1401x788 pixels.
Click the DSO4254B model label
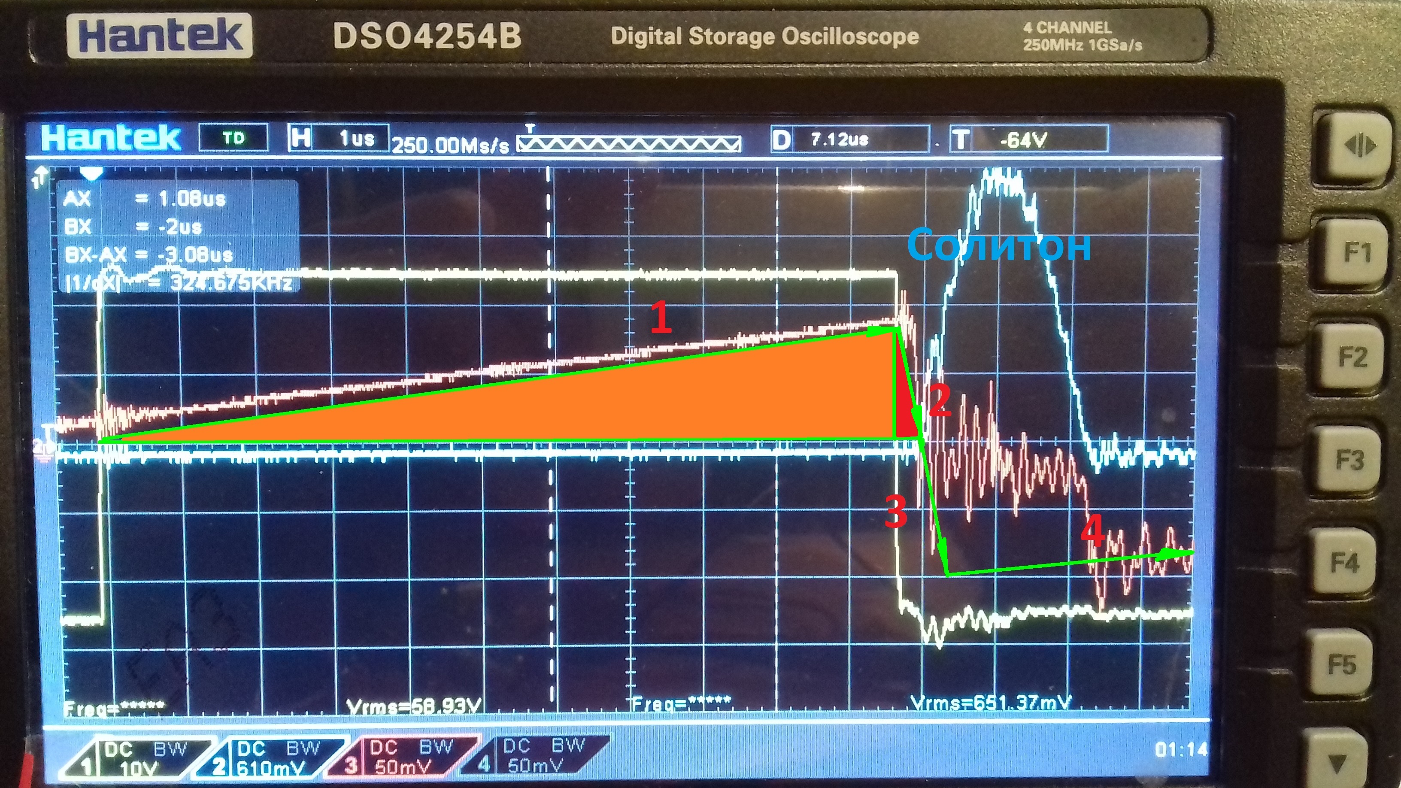pos(427,36)
